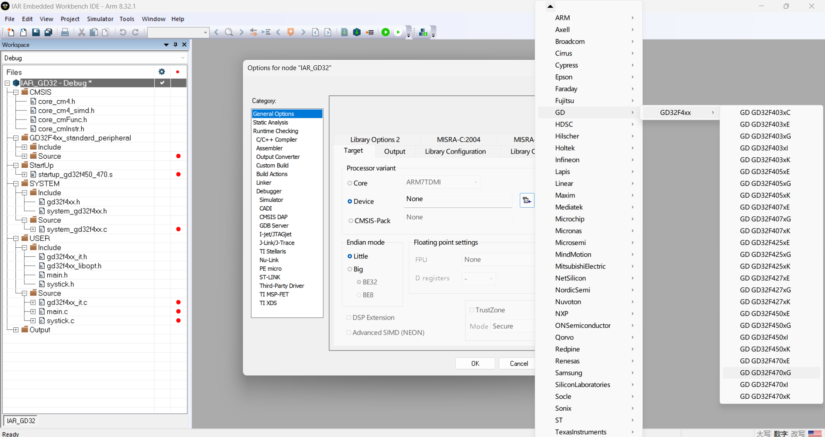
Task: Click the device selection list button icon
Action: tap(527, 200)
